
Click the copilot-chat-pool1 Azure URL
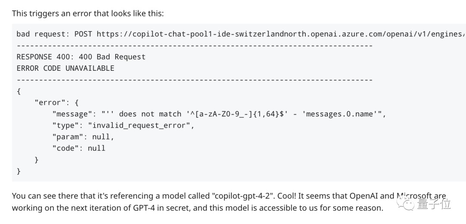coord(280,34)
